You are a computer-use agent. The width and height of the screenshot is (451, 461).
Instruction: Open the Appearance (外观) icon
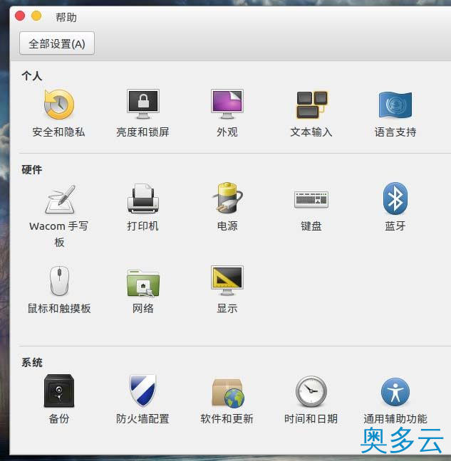coord(227,104)
